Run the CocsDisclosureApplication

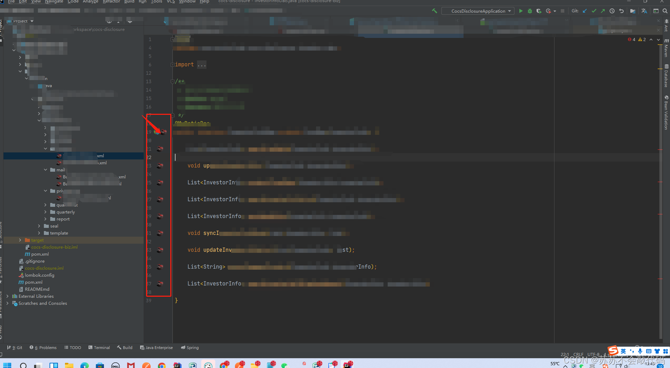(521, 11)
